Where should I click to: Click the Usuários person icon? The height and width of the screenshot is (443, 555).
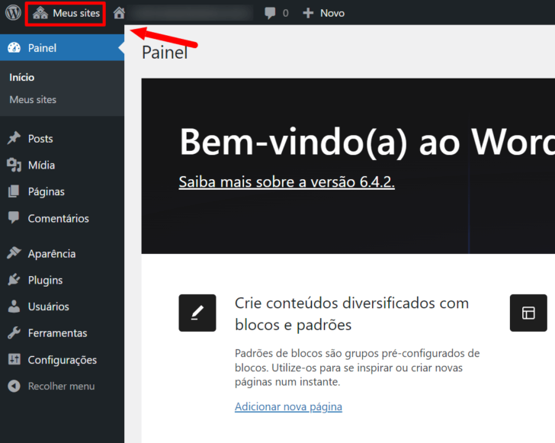tap(14, 307)
